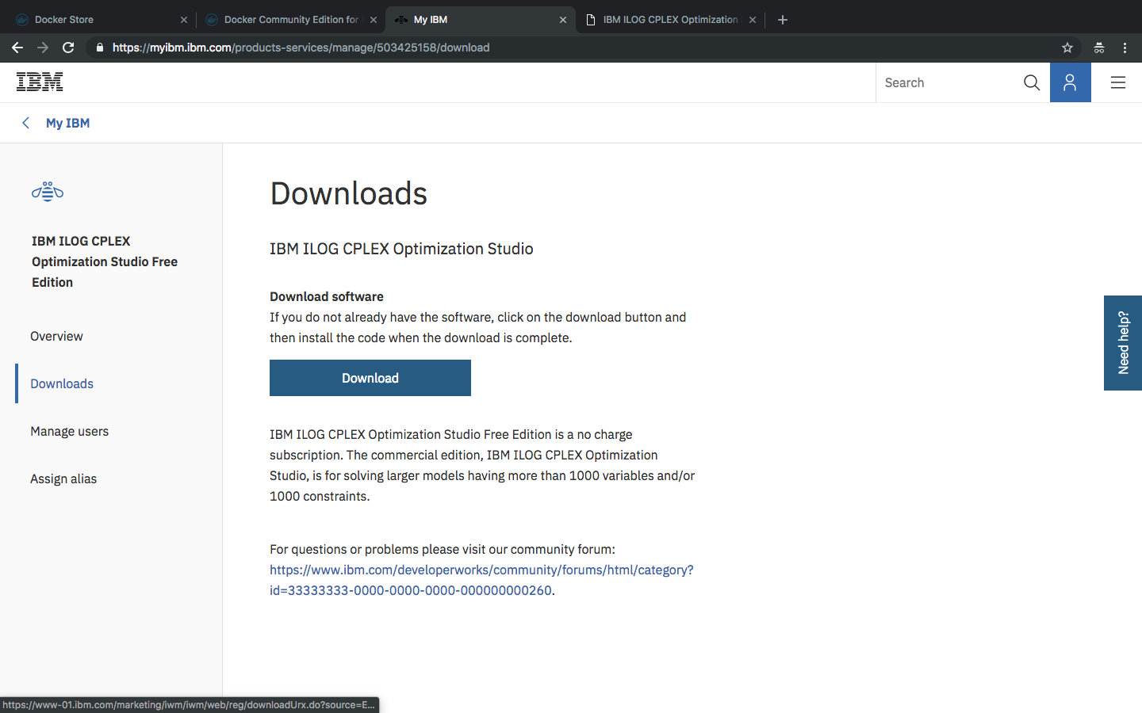1142x713 pixels.
Task: Open Assign alias in the sidebar
Action: 63,479
